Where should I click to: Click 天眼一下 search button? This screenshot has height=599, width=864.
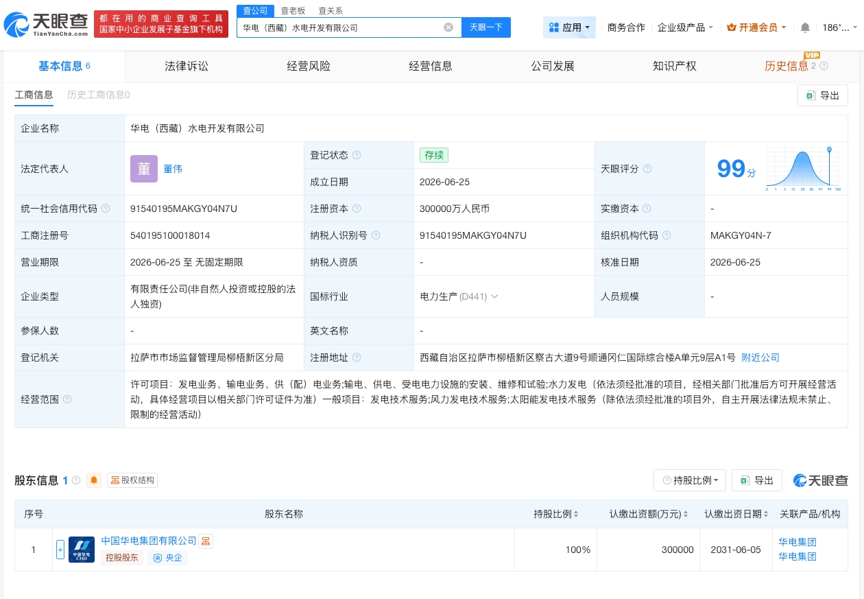486,27
